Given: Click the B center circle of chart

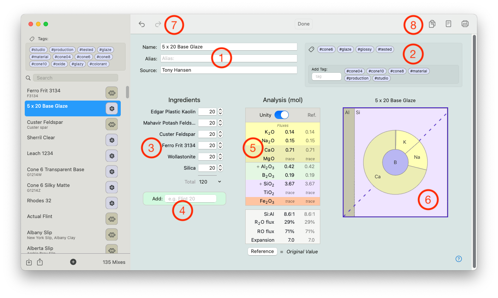Looking at the screenshot, I should (395, 163).
